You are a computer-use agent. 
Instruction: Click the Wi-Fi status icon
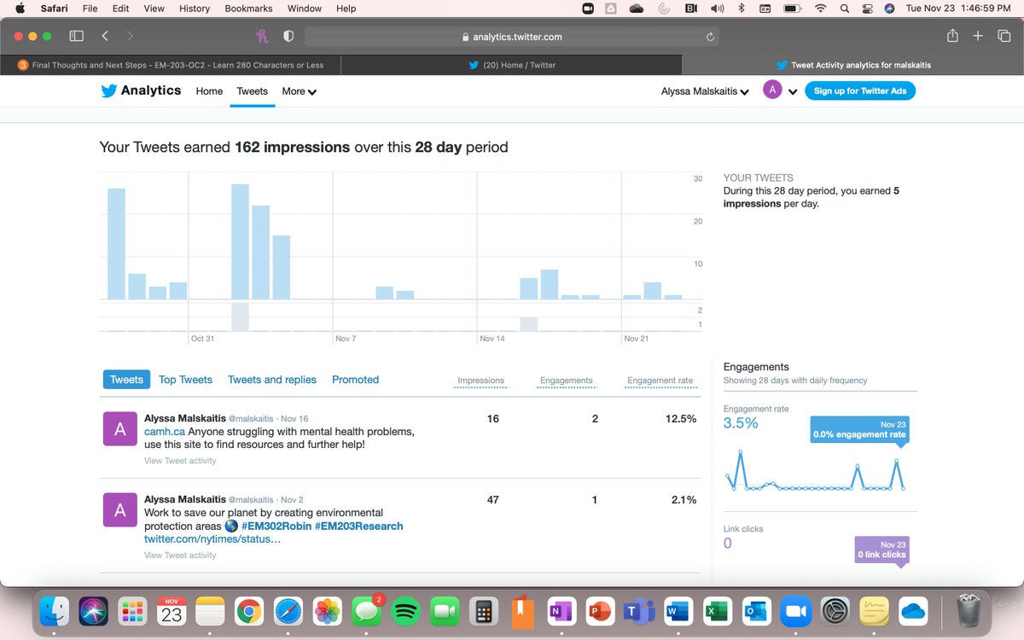821,9
